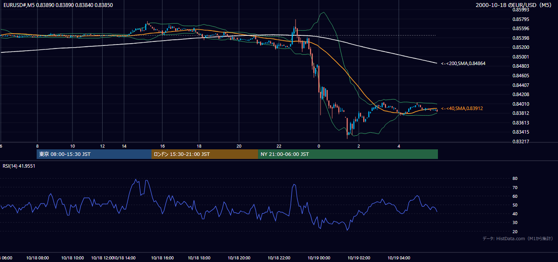
Task: Click RSI scale value 40
Action: click(515, 214)
